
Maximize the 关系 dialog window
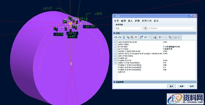point(192,16)
